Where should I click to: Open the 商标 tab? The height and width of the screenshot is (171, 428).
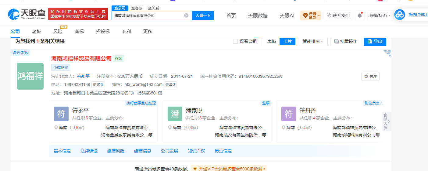tap(79, 31)
